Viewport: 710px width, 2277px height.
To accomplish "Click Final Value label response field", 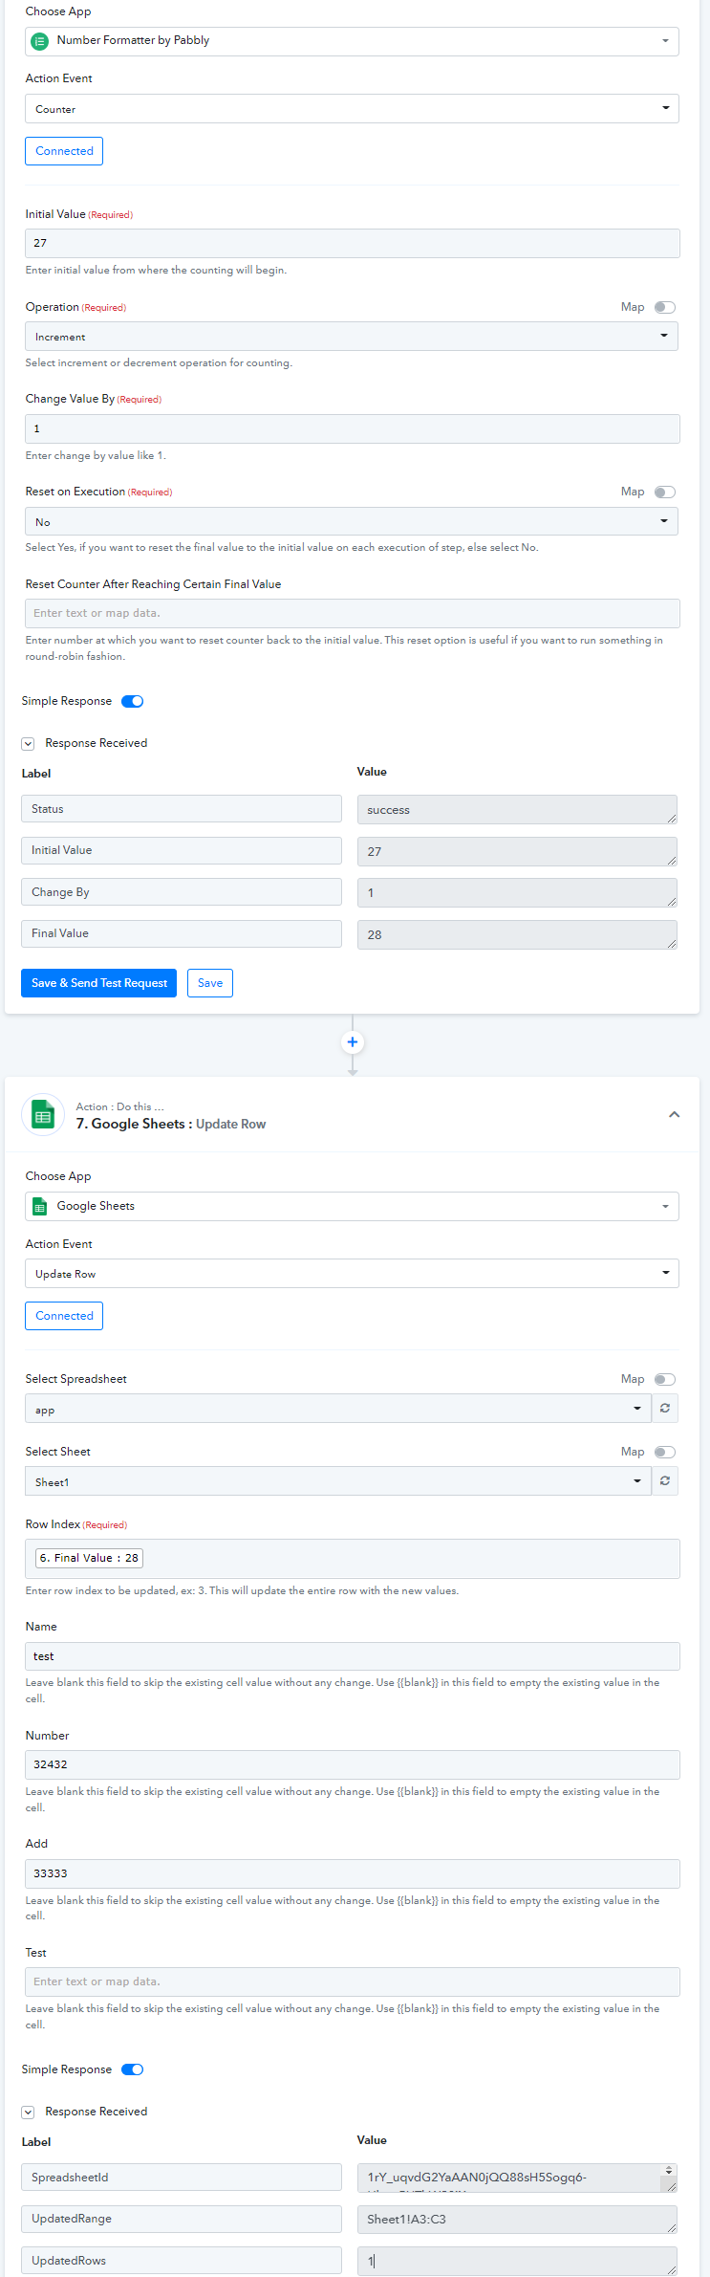I will pyautogui.click(x=182, y=933).
